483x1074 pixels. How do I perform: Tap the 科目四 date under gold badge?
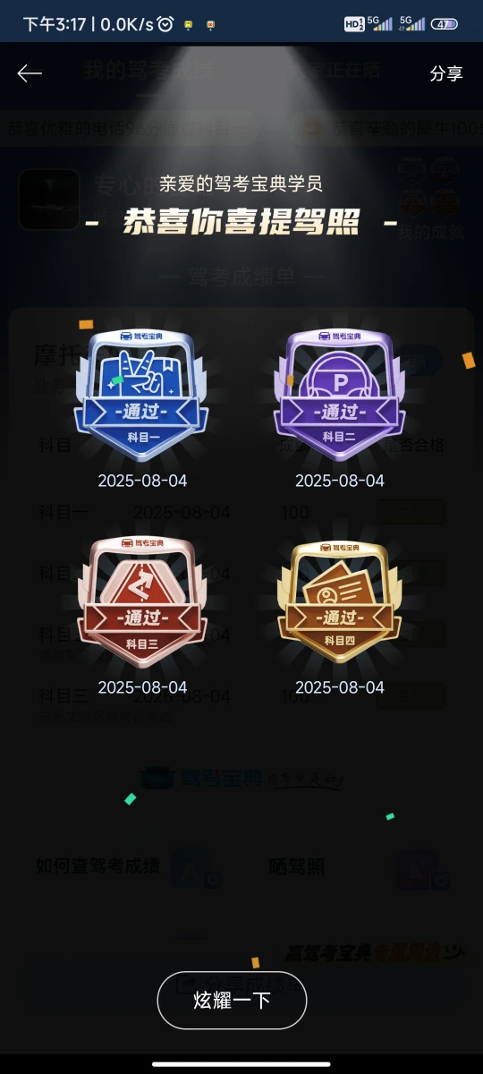340,687
